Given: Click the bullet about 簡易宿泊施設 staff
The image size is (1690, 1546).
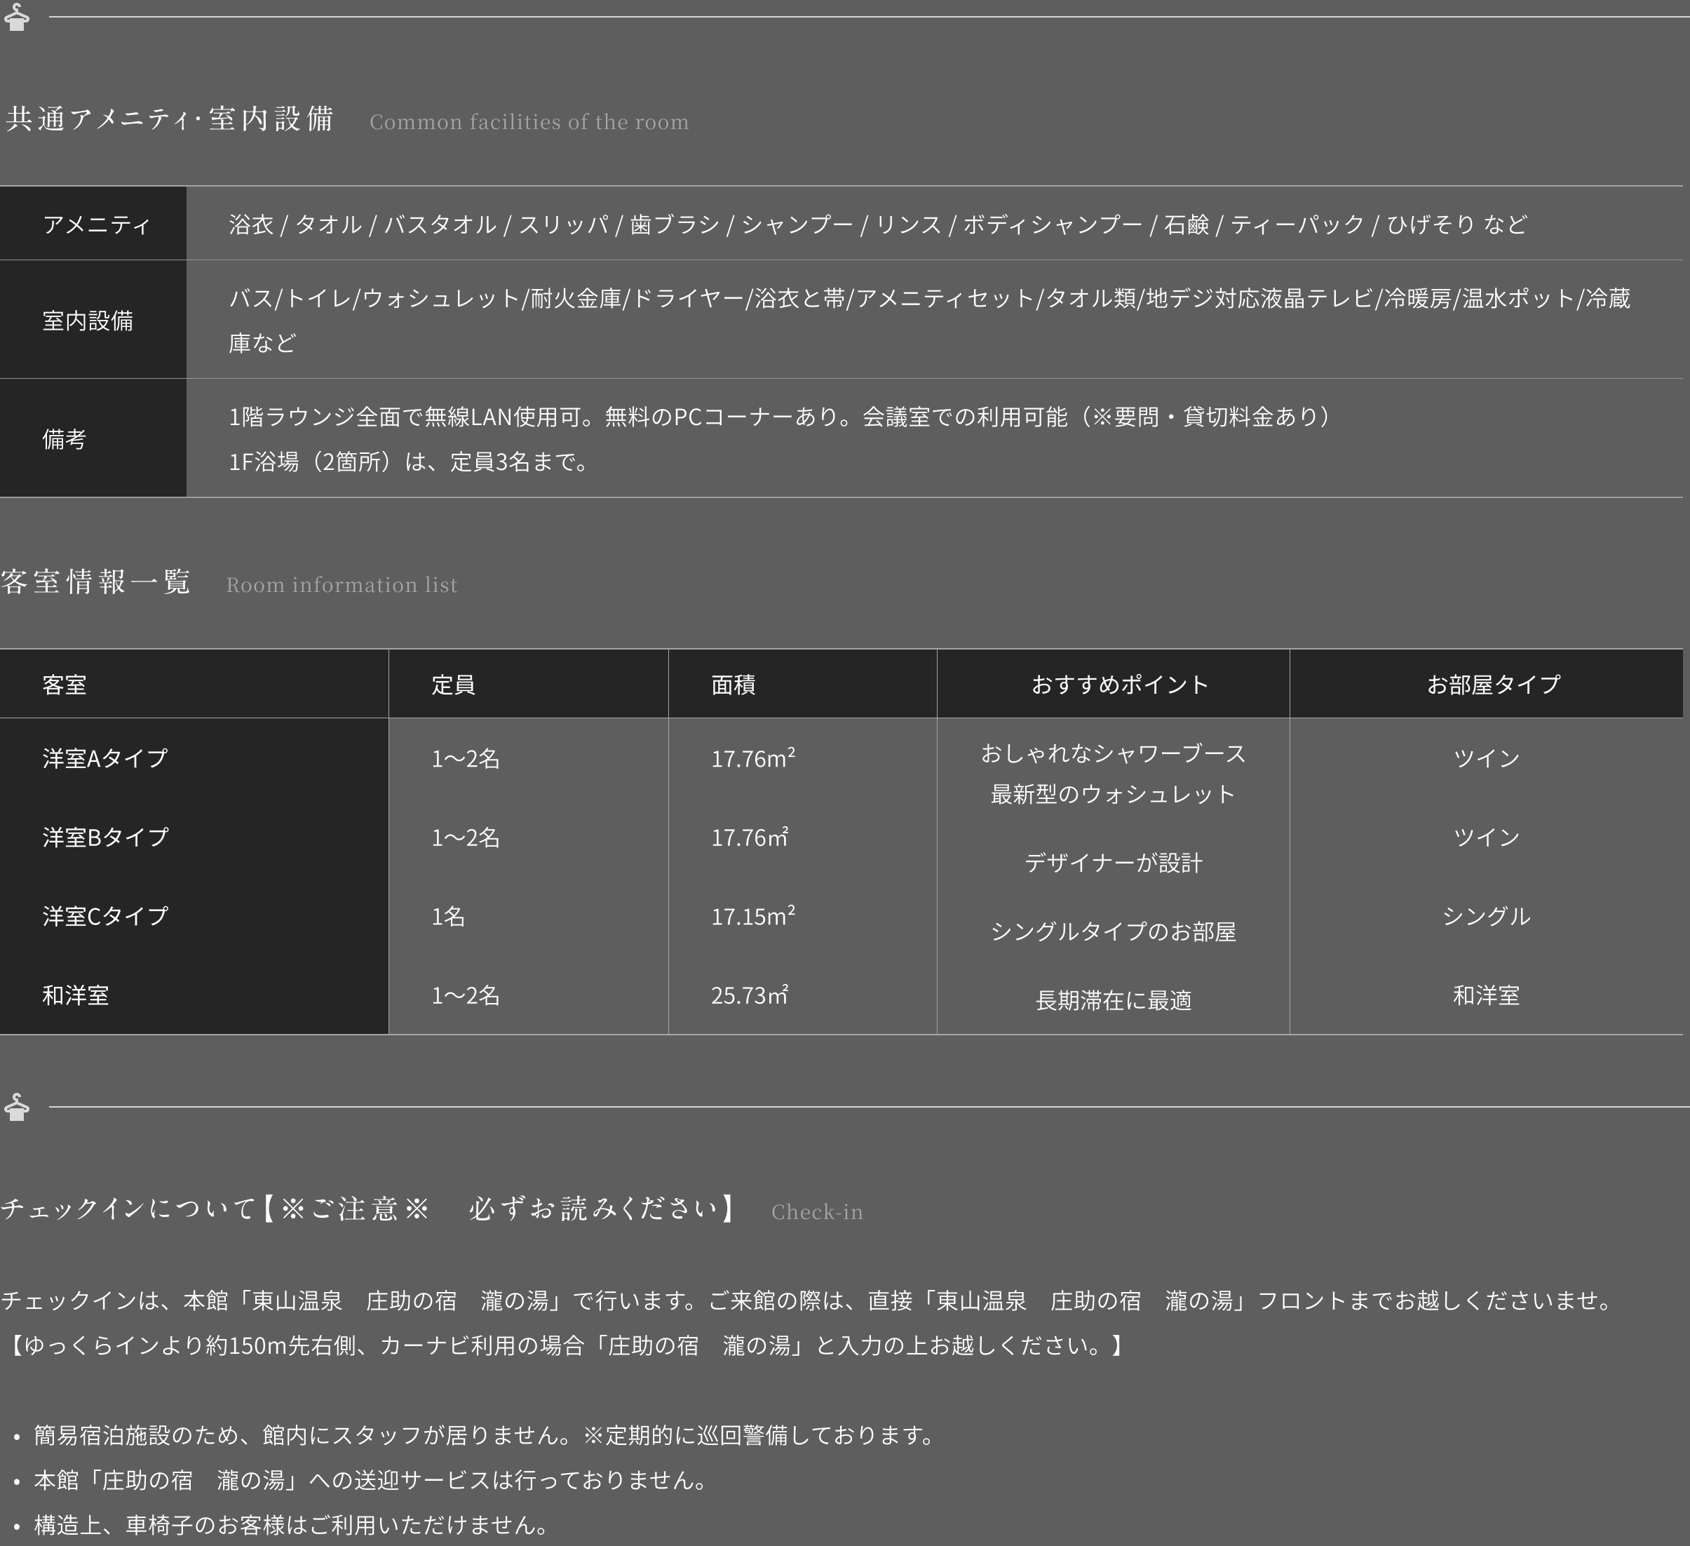Looking at the screenshot, I should point(485,1435).
